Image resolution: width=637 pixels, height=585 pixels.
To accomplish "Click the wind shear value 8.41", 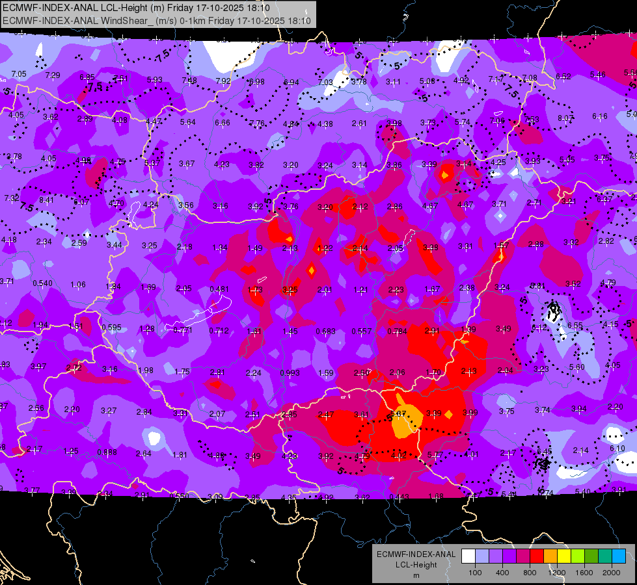I will (x=46, y=200).
